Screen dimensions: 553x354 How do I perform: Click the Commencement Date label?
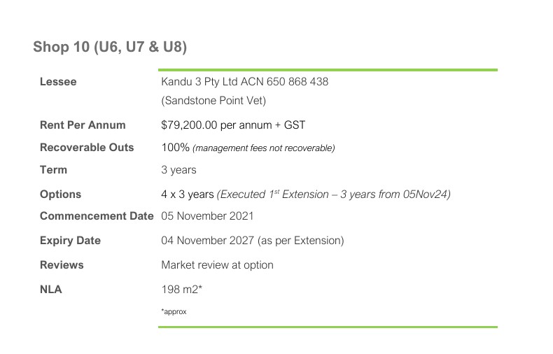97,215
